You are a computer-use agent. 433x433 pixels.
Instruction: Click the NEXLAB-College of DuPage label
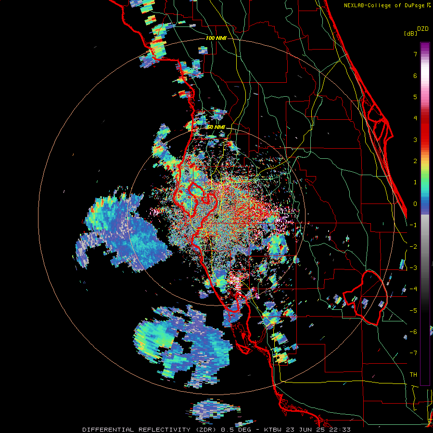pyautogui.click(x=387, y=5)
